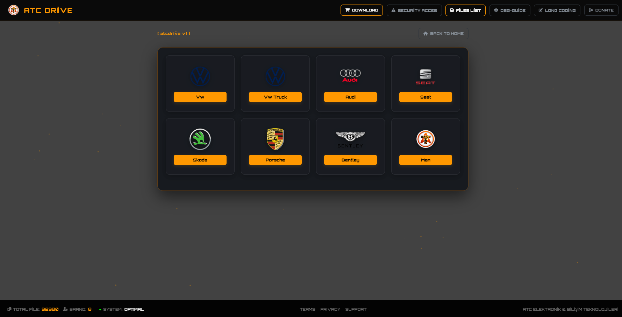Open the Terms footer link
The image size is (622, 317).
click(x=307, y=309)
